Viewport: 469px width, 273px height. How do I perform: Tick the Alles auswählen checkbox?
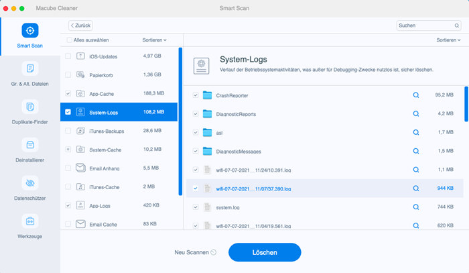coord(70,40)
